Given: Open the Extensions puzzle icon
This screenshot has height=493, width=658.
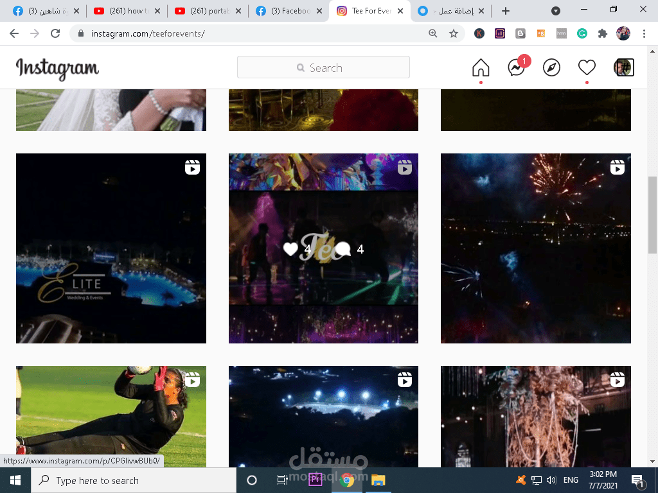Looking at the screenshot, I should click(603, 33).
